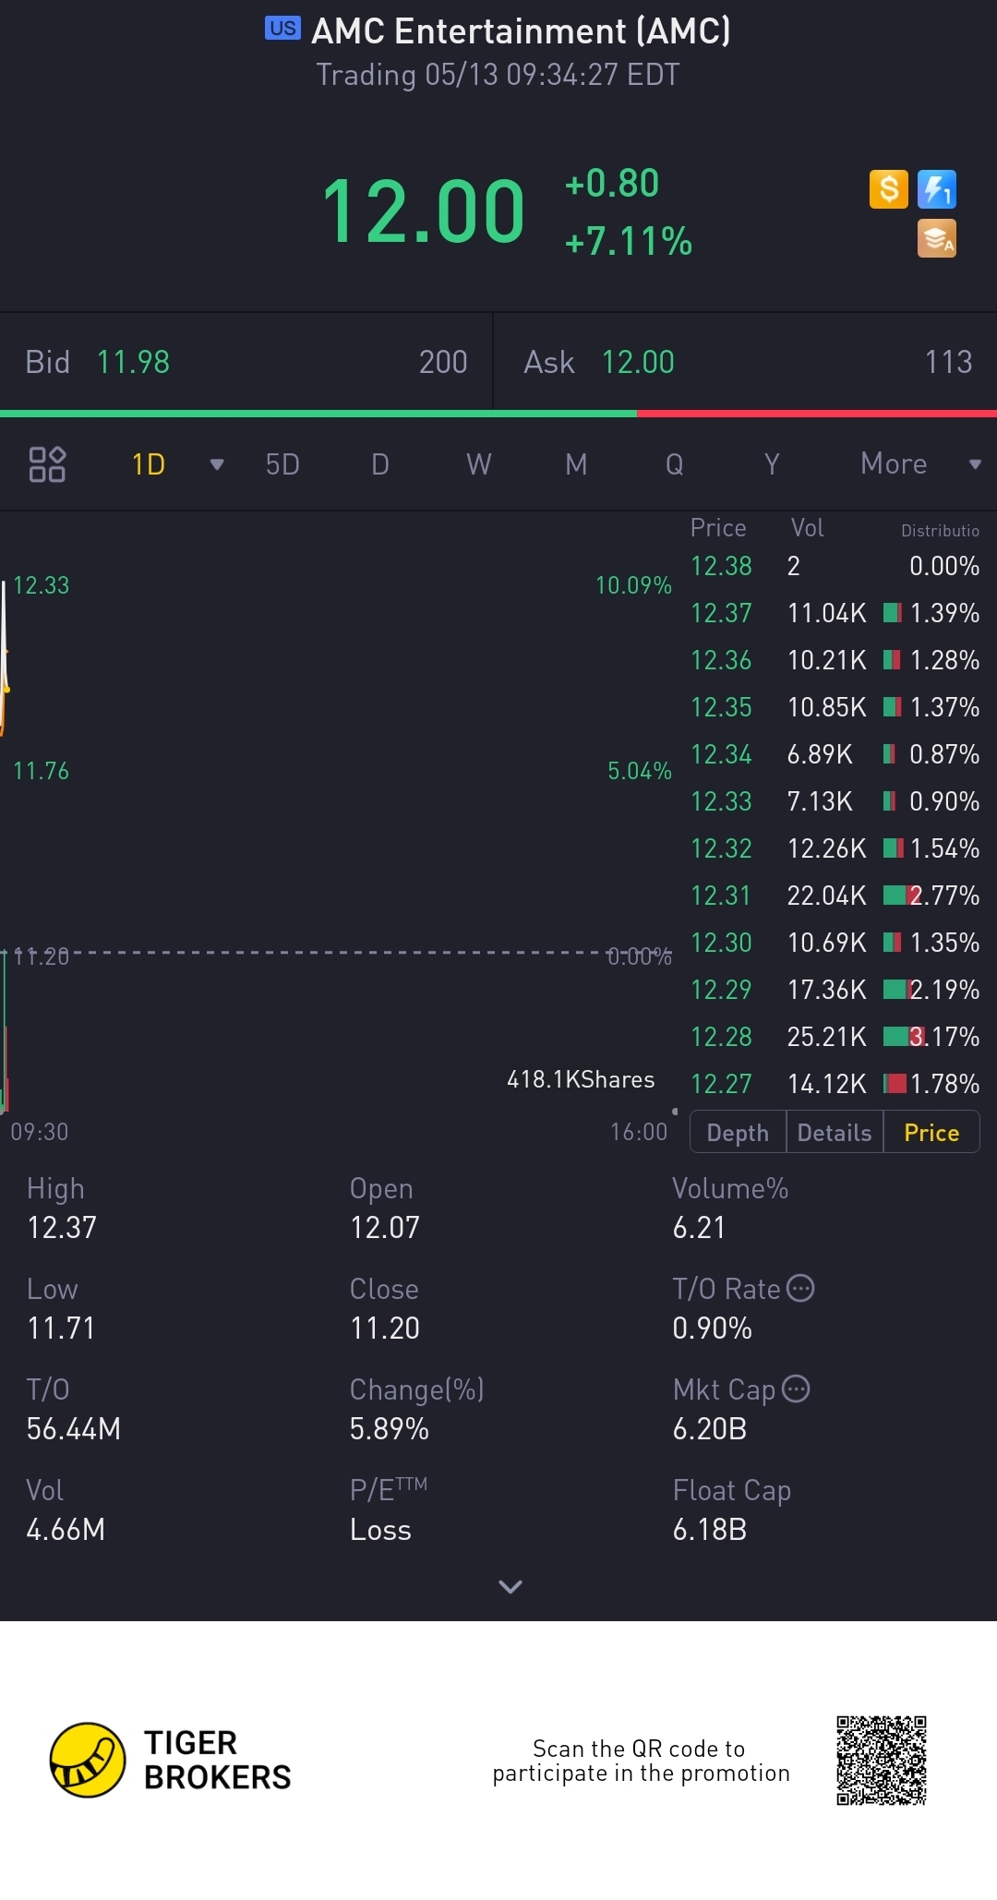Tap the Scan the QR code promotion text

[641, 1761]
